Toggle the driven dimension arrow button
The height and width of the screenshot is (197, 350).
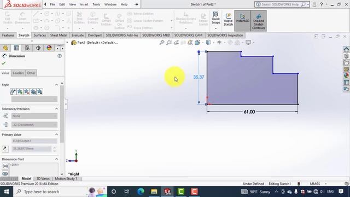coord(5,149)
